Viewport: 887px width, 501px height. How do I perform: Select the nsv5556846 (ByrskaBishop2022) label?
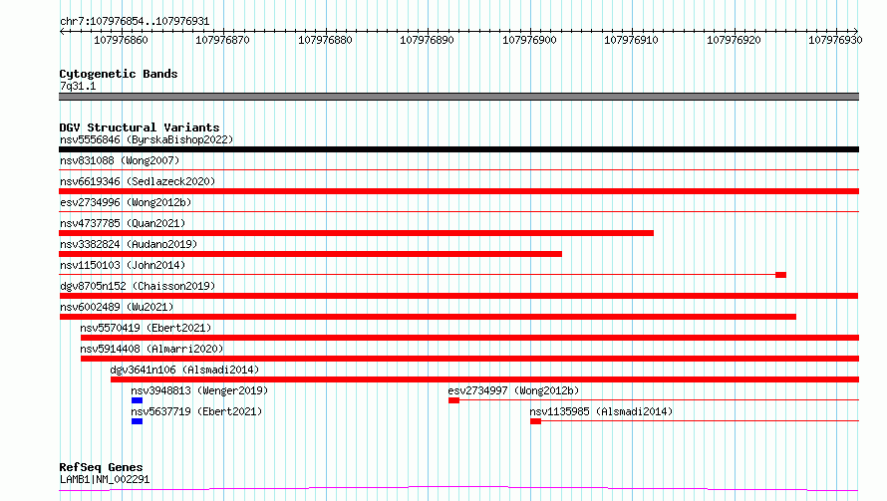click(x=147, y=139)
